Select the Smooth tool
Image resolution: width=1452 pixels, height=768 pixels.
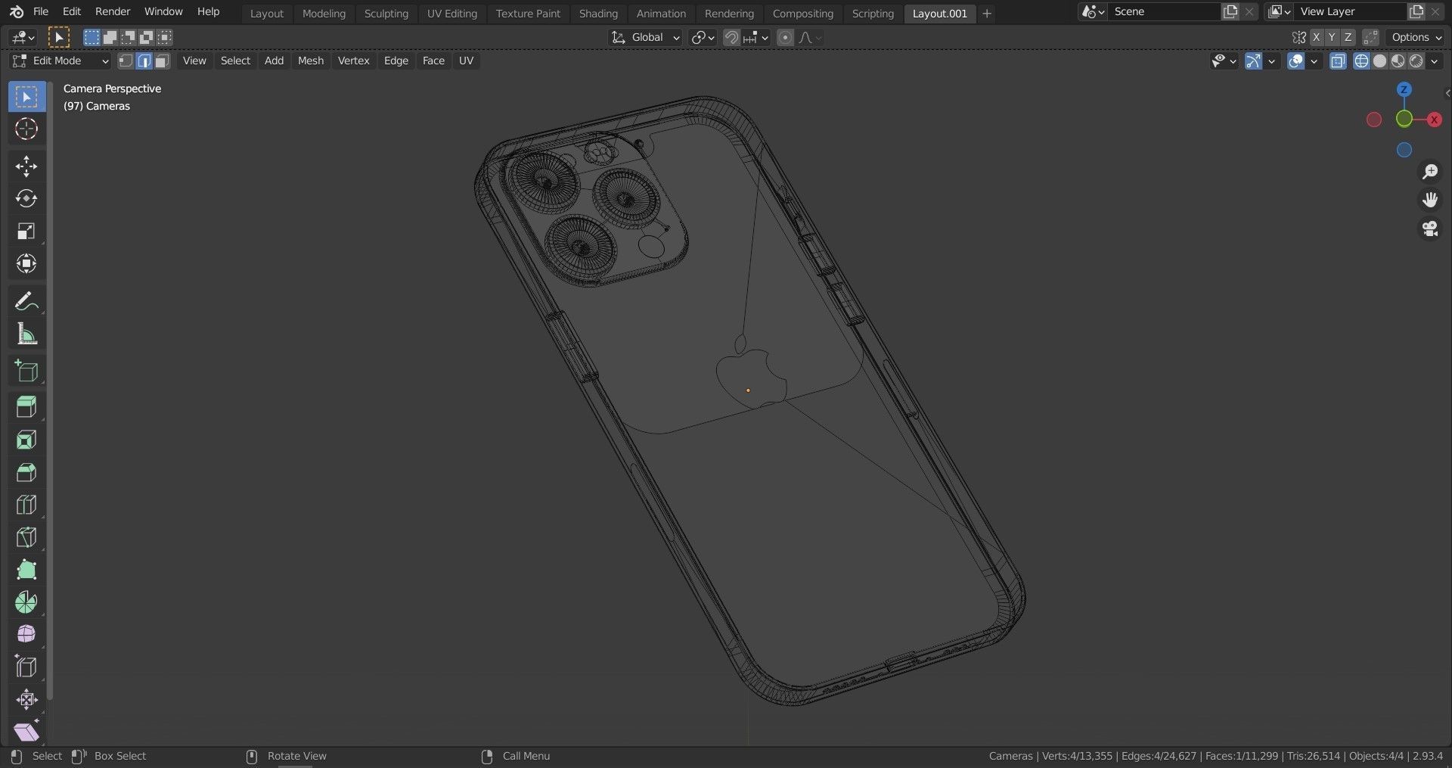(x=26, y=634)
